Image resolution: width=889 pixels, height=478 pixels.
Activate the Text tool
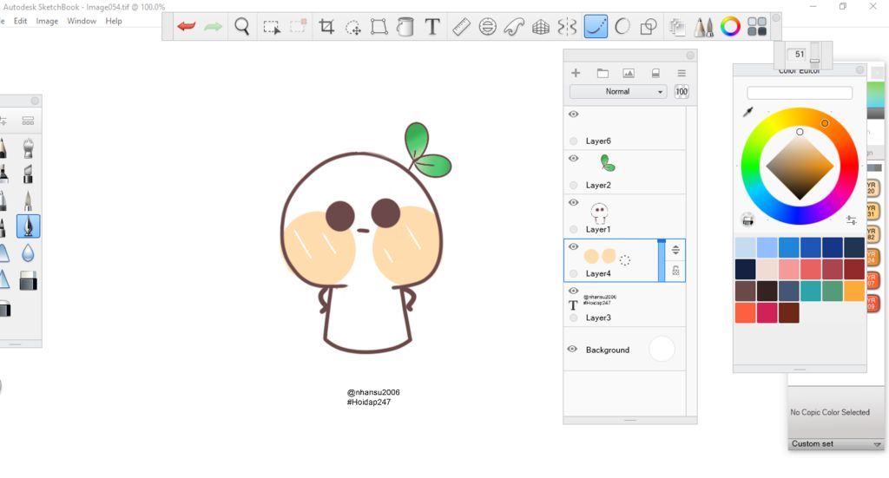(x=432, y=27)
